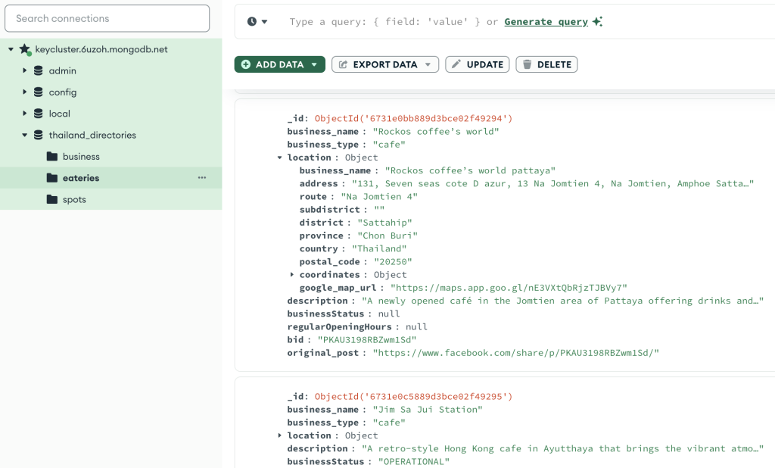Image resolution: width=775 pixels, height=468 pixels.
Task: Click the postal_code value "20250"
Action: click(393, 262)
